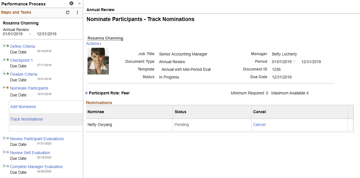Click the orange in-progress icon beside Nominate Participants

click(x=7, y=87)
